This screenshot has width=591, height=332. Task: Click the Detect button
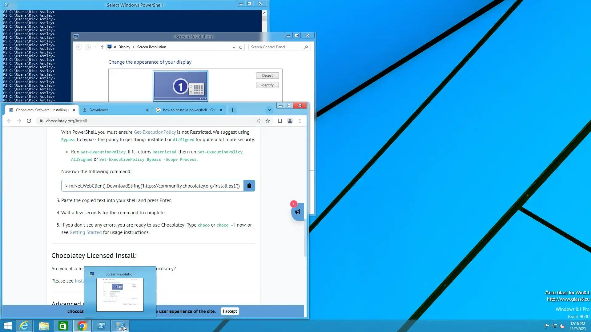point(267,76)
